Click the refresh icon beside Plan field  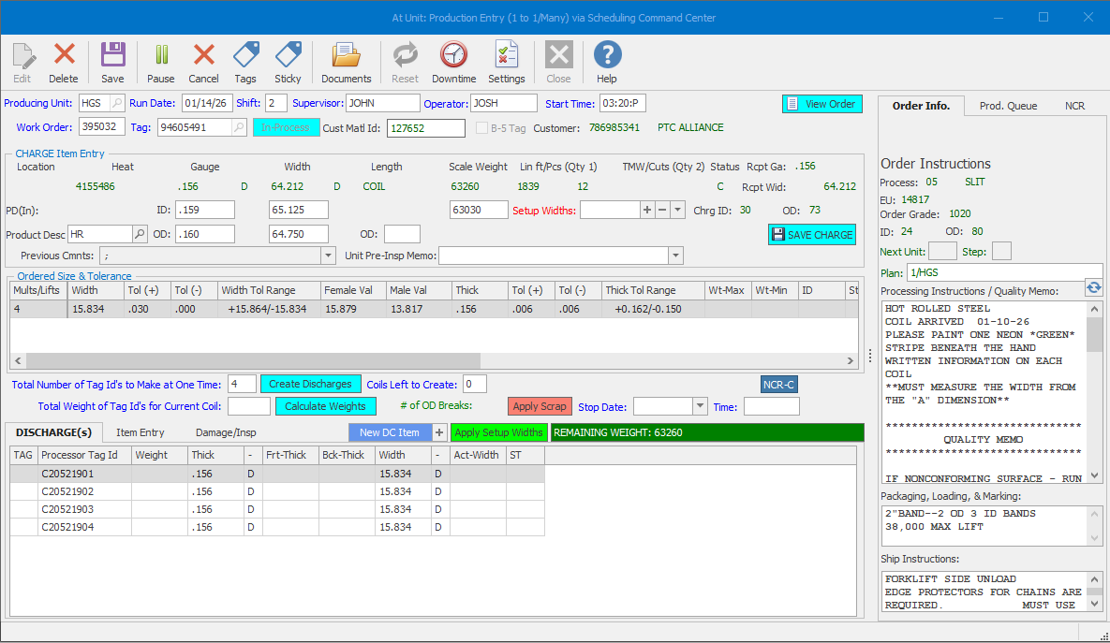tap(1093, 287)
